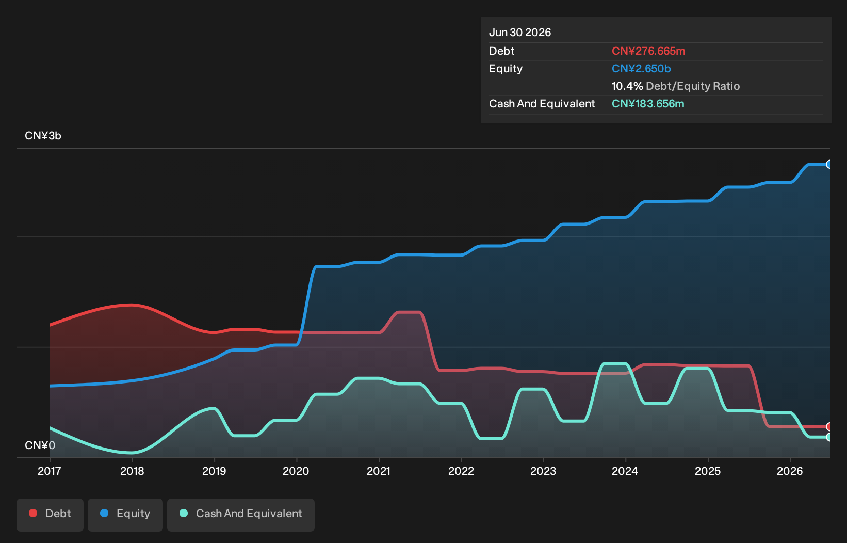Select the red Debt endpoint marker
This screenshot has width=847, height=543.
(x=829, y=427)
